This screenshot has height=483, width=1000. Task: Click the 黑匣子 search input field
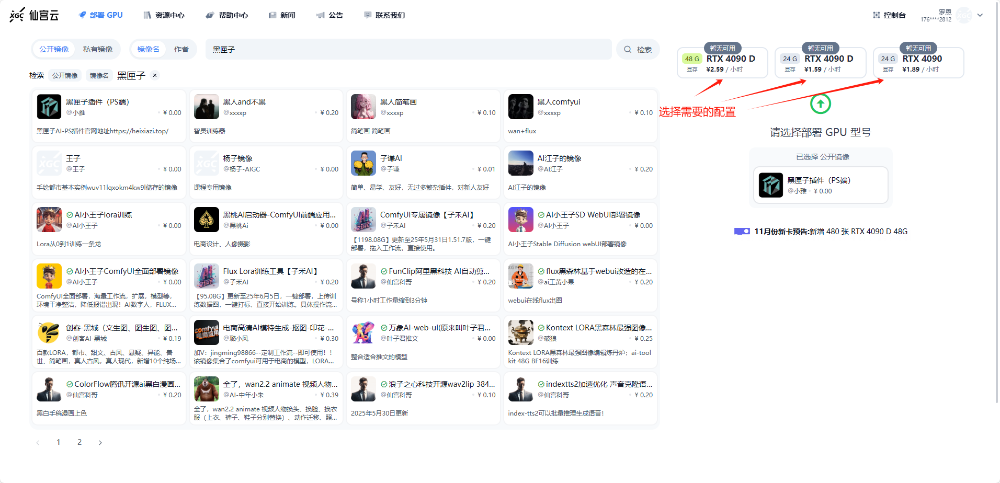pos(408,50)
